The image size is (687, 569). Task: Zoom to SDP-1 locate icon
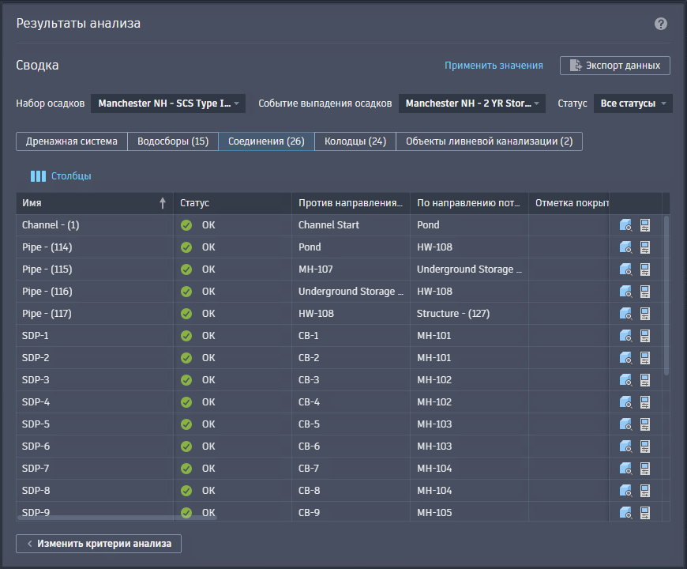[x=625, y=336]
